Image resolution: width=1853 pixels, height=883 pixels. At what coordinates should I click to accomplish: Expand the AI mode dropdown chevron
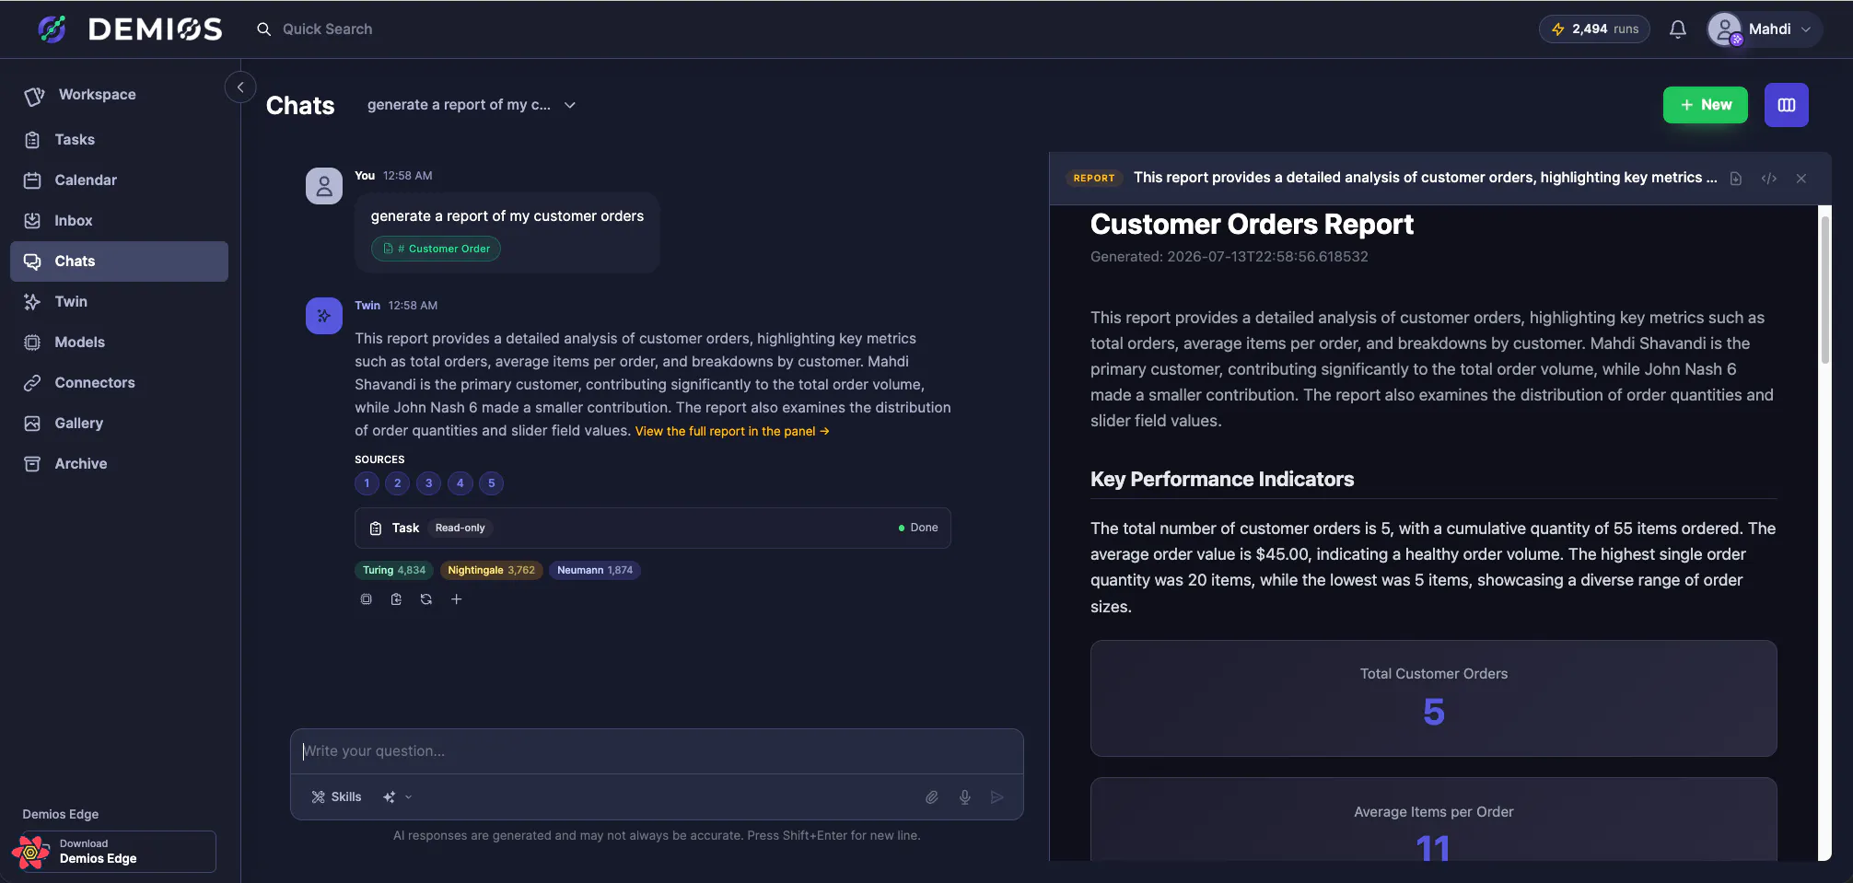pos(409,797)
